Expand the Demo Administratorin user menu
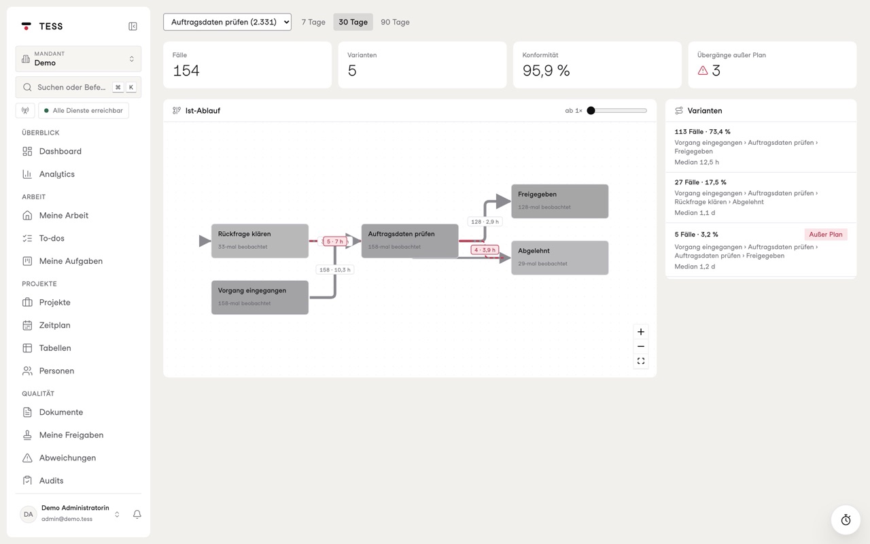The image size is (870, 544). point(72,514)
